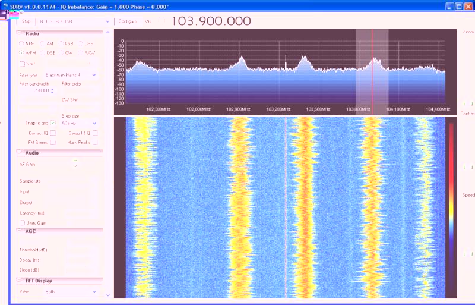The image size is (475, 305).
Task: Disable the Snap to grid checkbox
Action: [53, 123]
